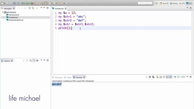This screenshot has width=194, height=109.
Task: Collapse the perlsamples project tree node
Action: click(x=3, y=12)
